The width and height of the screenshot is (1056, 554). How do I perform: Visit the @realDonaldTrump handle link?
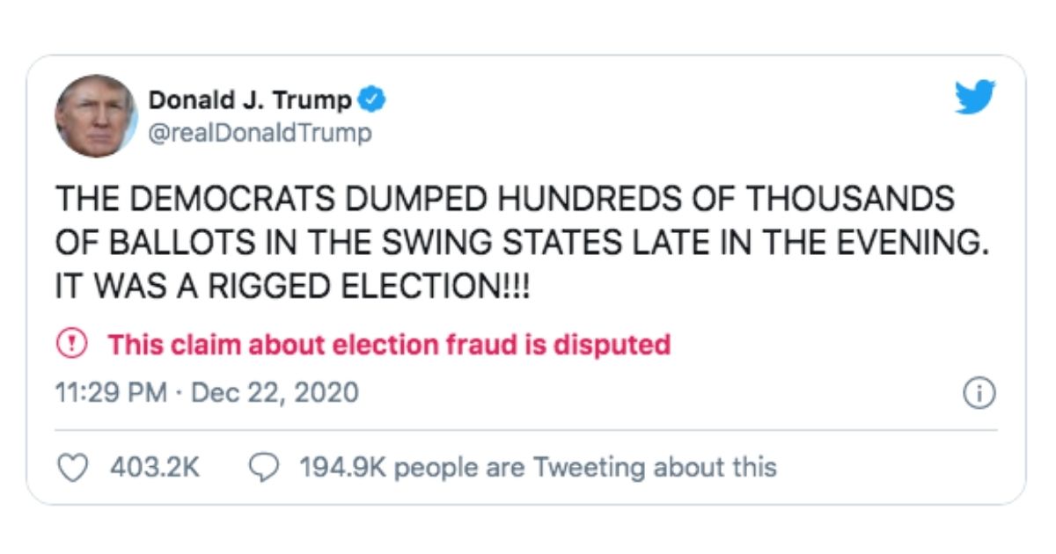tap(260, 133)
